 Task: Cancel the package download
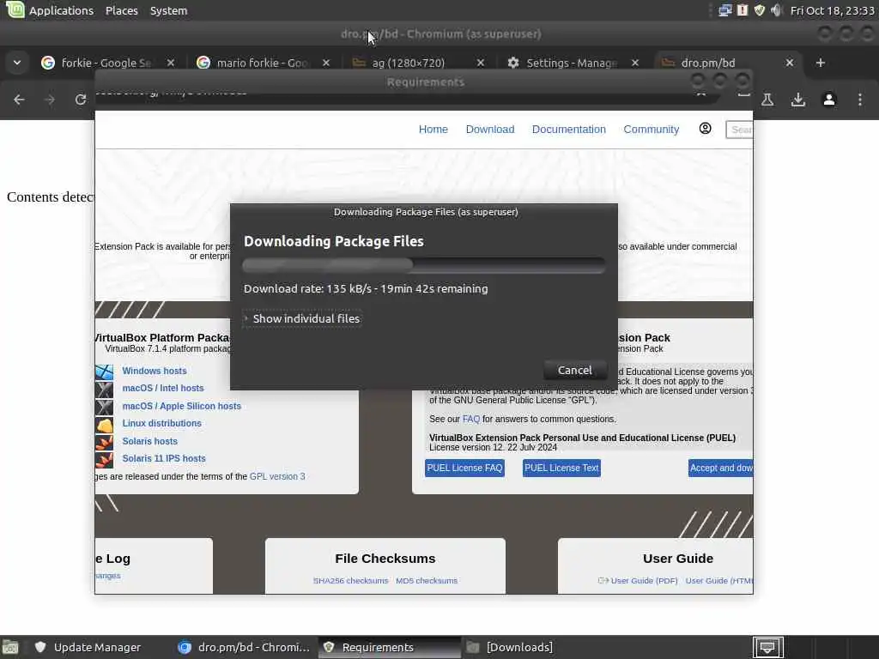point(574,370)
